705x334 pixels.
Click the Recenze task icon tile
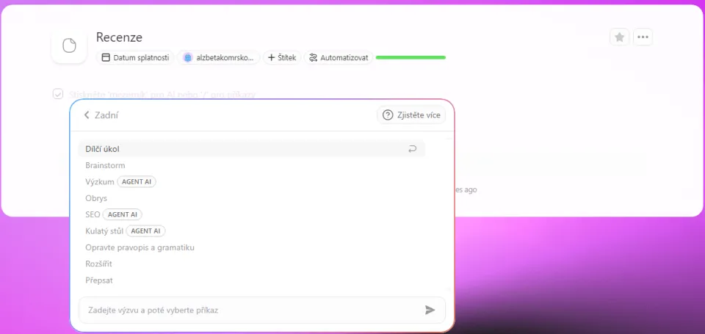point(69,46)
